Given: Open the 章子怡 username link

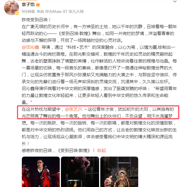Looking at the screenshot, I should 28,5.
